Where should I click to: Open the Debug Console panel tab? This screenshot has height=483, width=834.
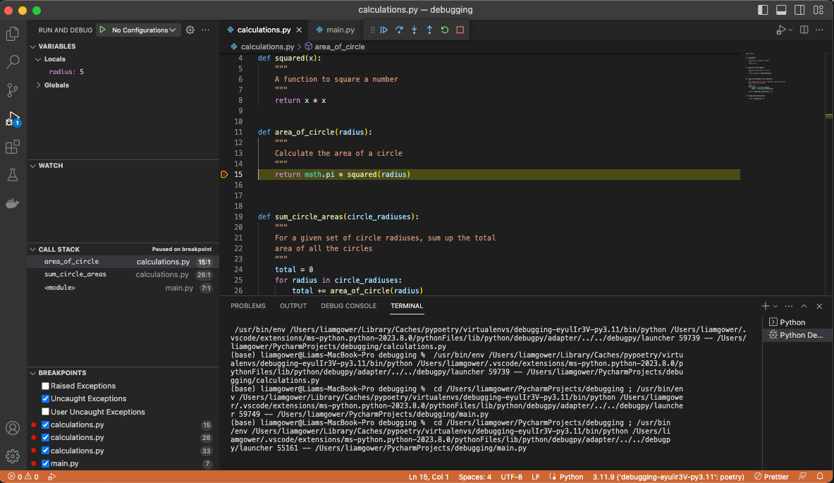pyautogui.click(x=348, y=306)
